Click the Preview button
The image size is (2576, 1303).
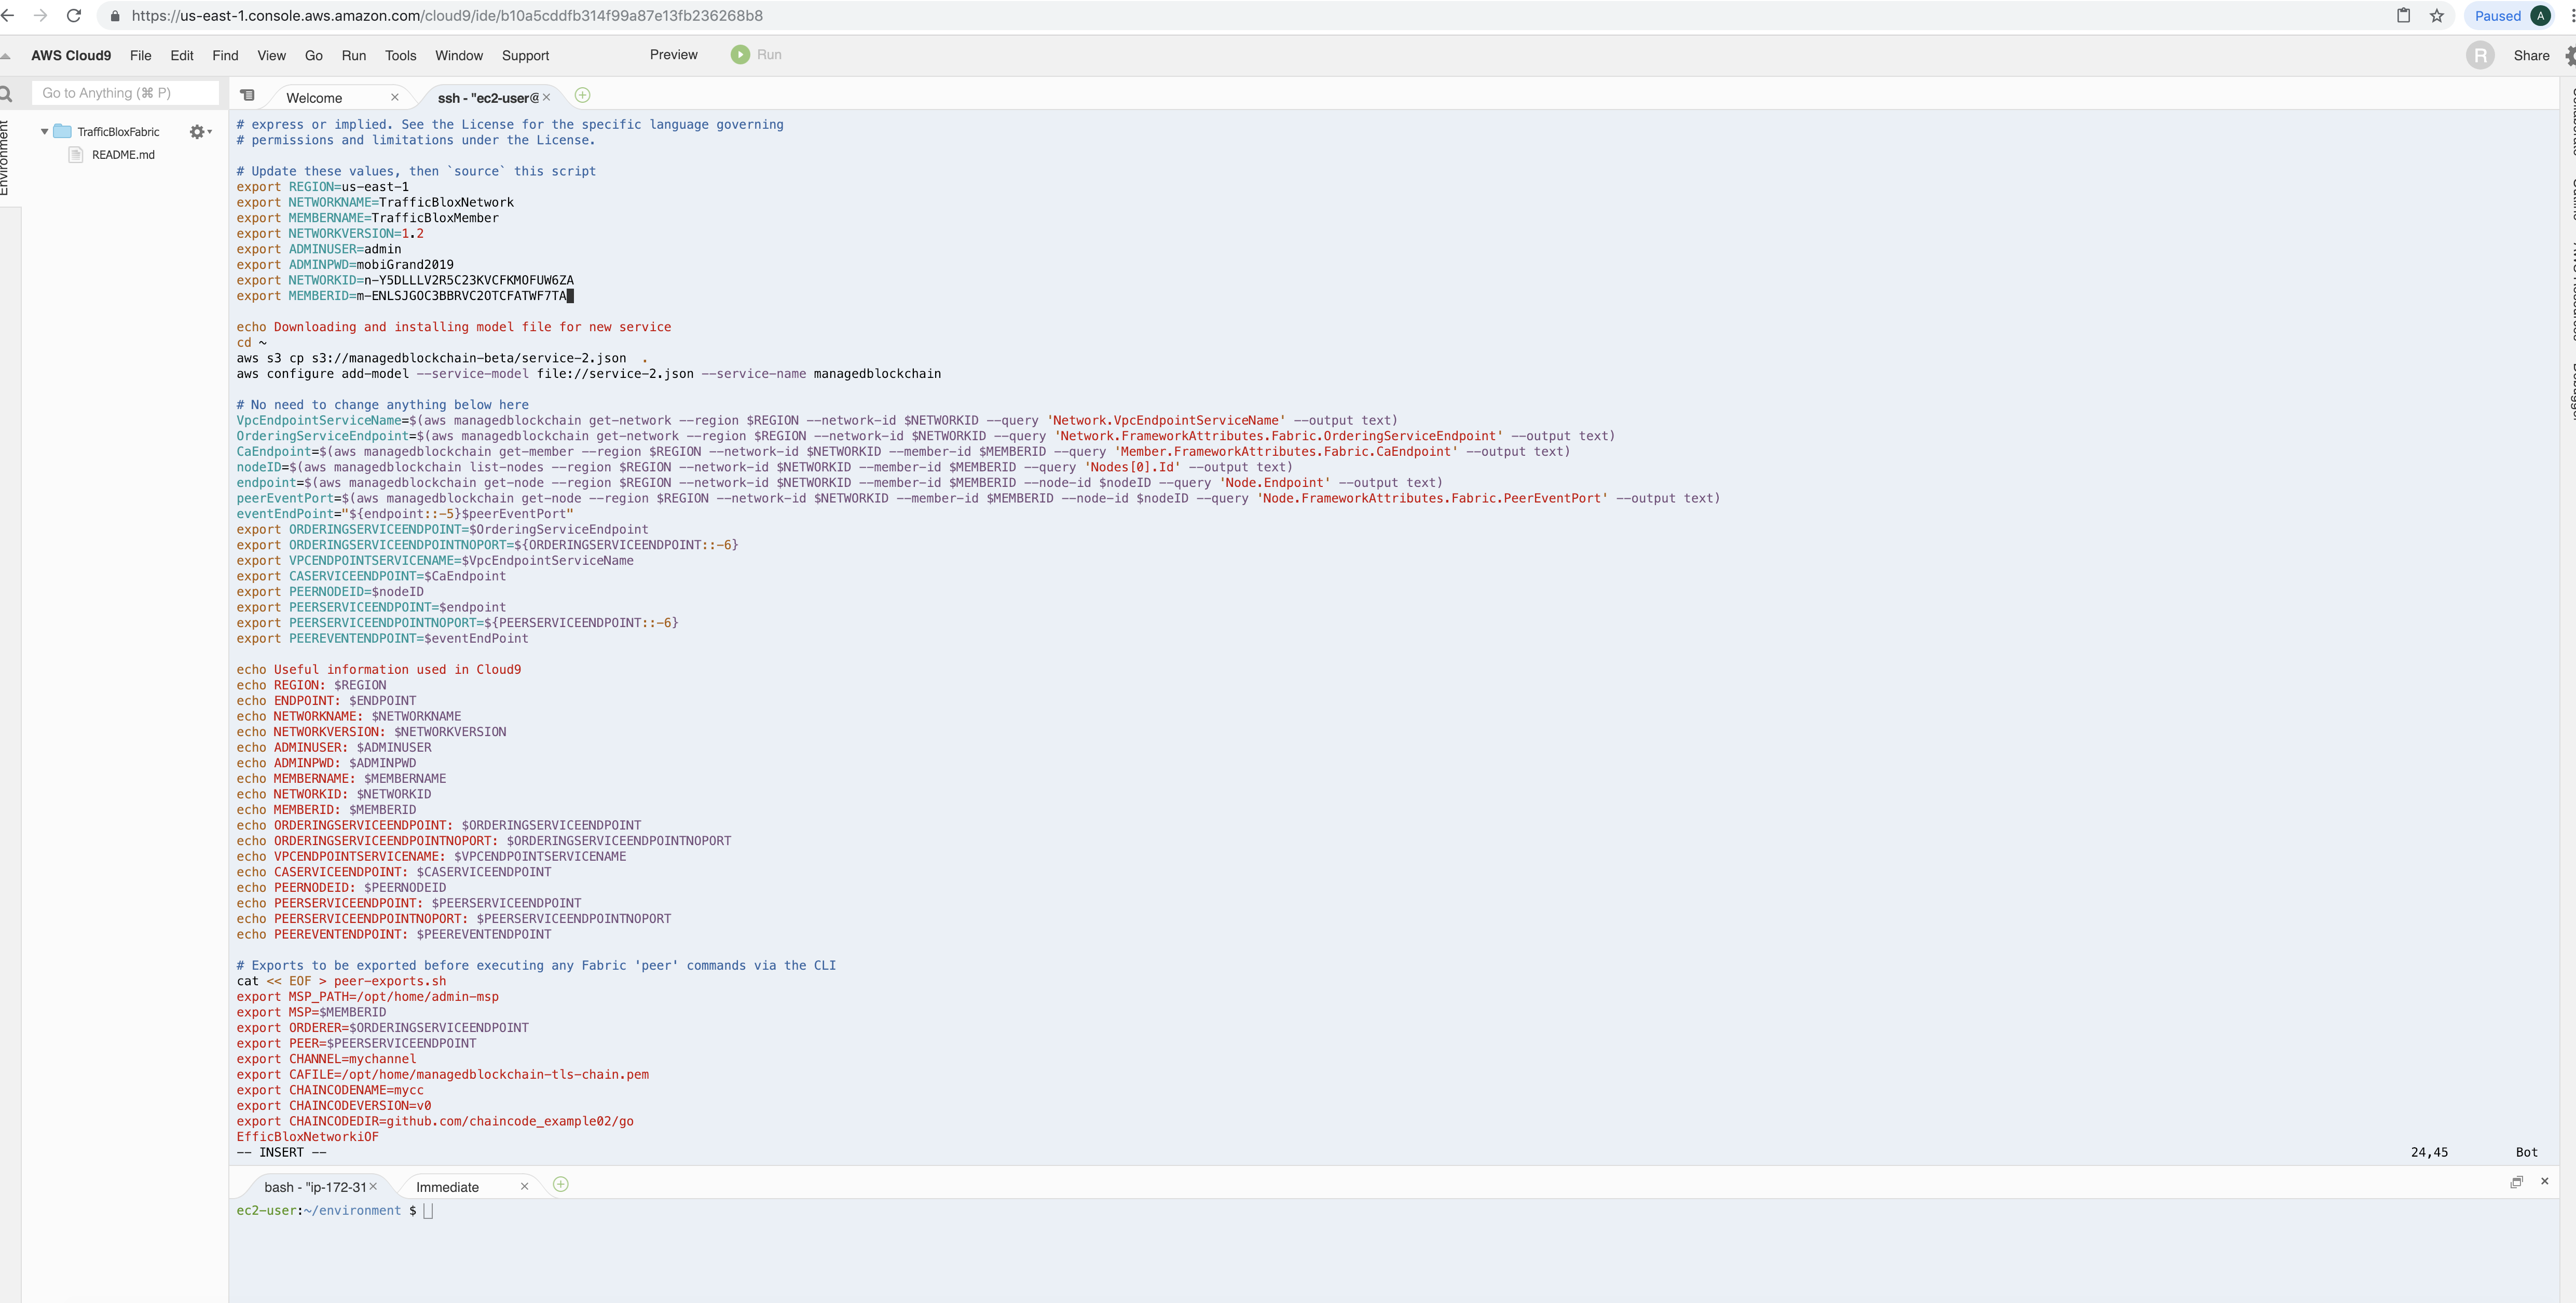[x=673, y=55]
